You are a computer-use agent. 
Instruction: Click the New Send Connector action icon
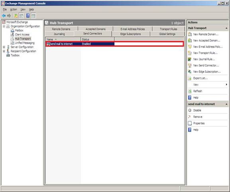(x=190, y=65)
